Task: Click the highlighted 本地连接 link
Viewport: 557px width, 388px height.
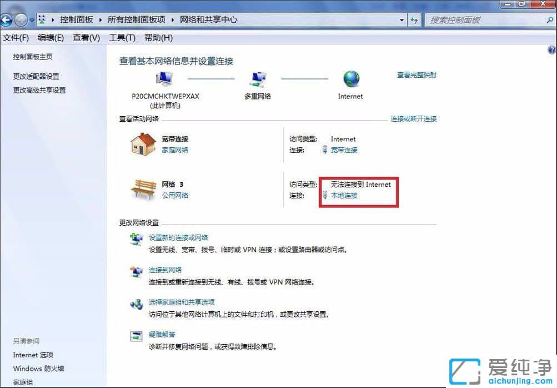Action: point(343,196)
